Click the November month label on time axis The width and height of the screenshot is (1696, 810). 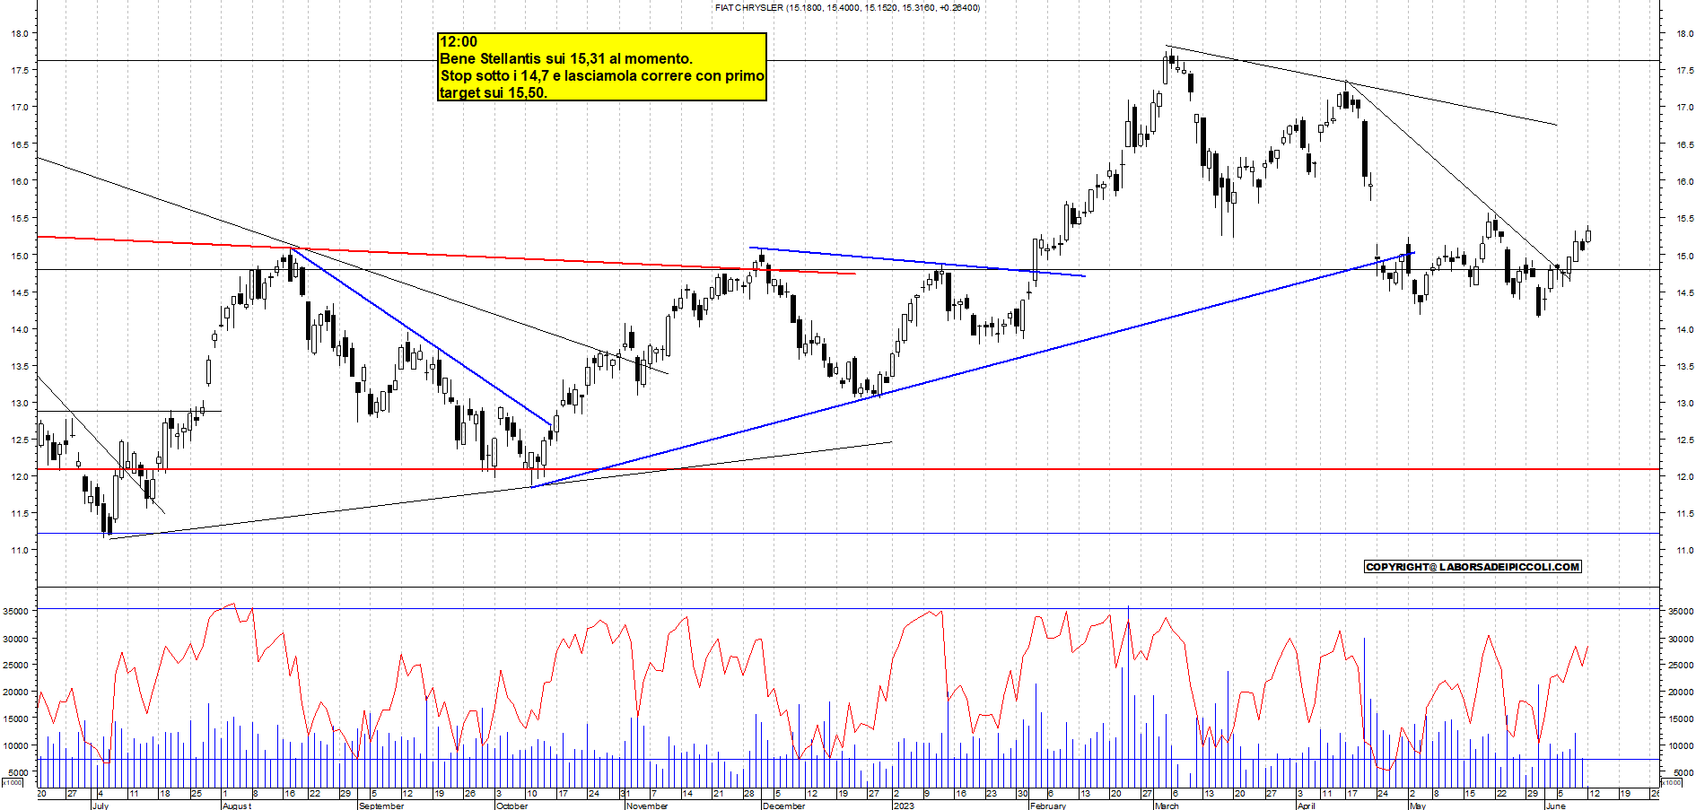coord(647,806)
